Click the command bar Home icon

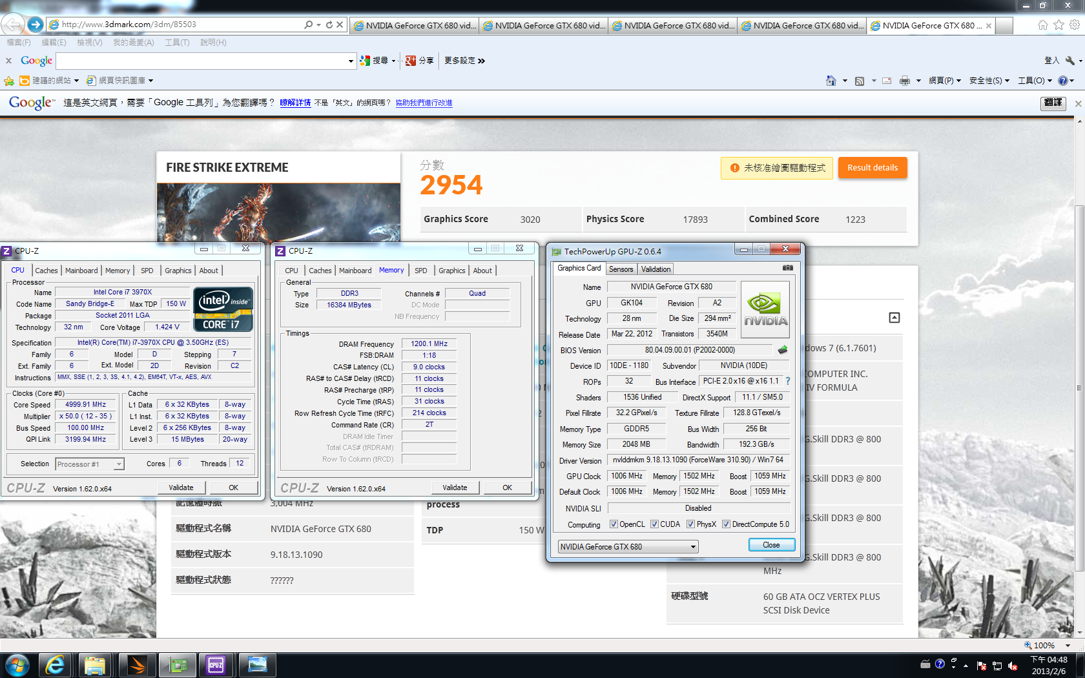[x=831, y=81]
